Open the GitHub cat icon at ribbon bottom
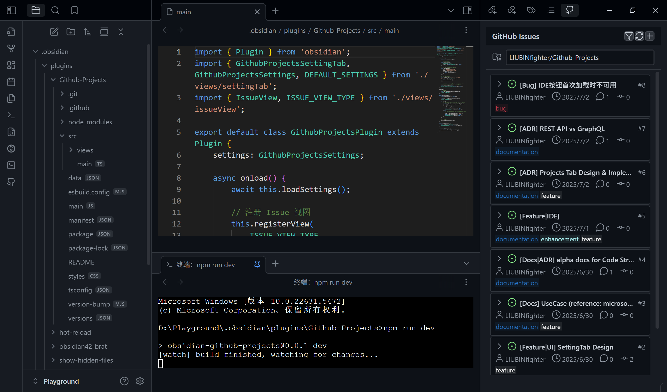667x392 pixels. tap(11, 182)
